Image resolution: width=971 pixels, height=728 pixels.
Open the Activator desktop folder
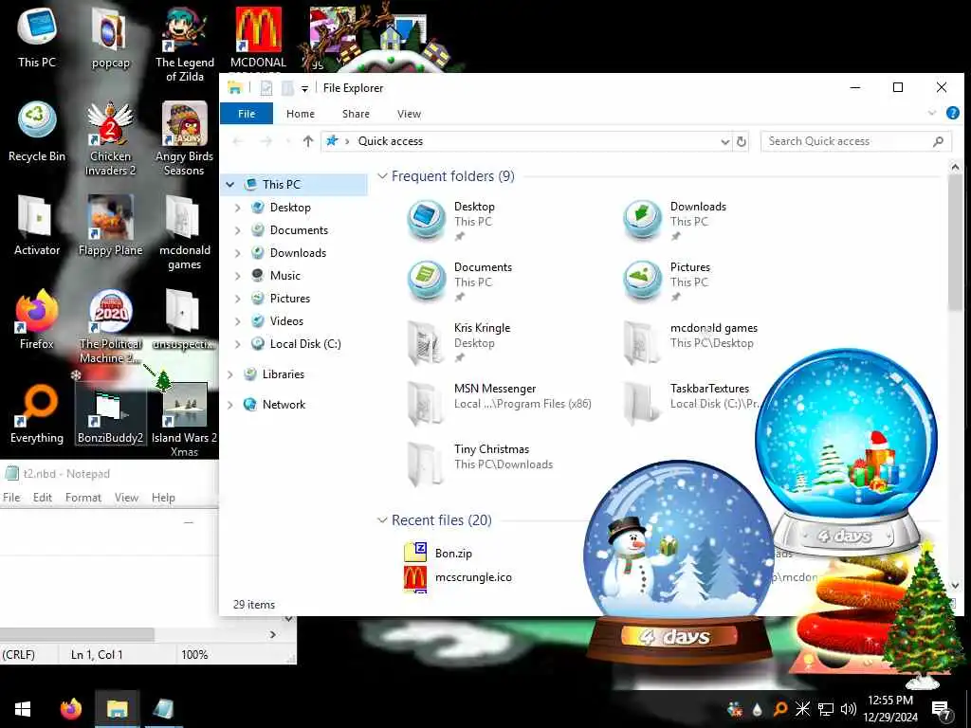pyautogui.click(x=37, y=226)
